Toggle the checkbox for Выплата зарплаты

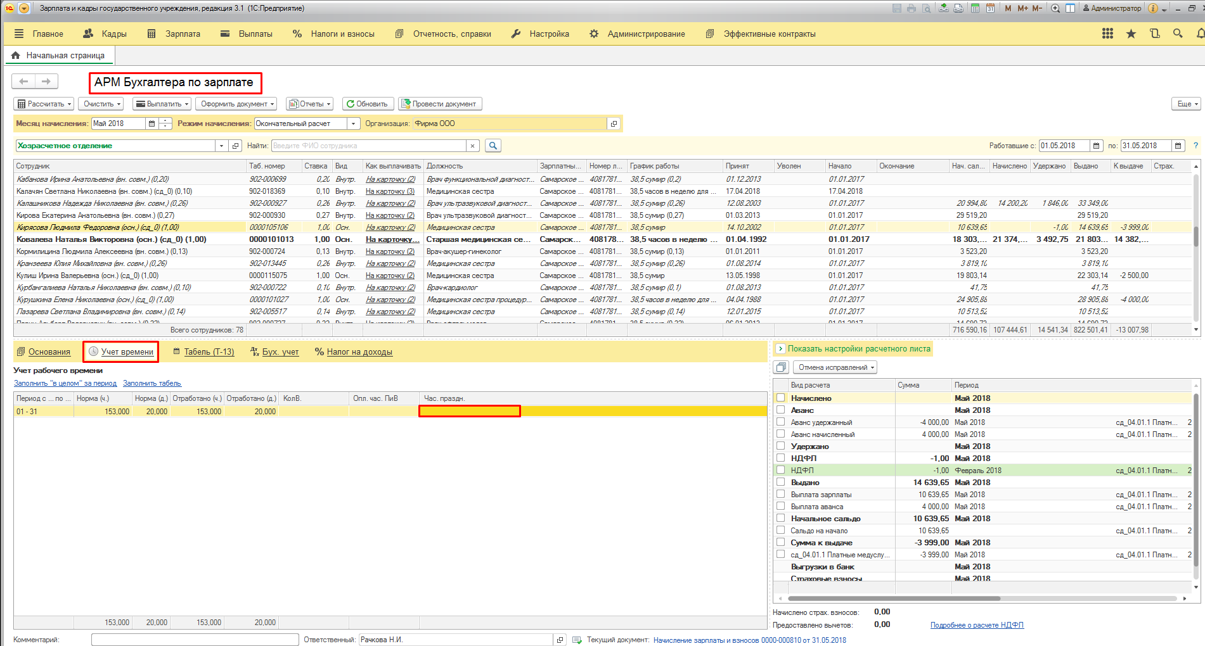pos(781,495)
